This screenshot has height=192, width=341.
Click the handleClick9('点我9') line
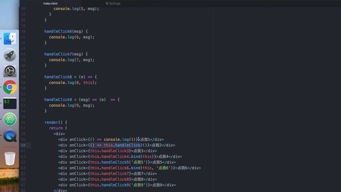117,185
